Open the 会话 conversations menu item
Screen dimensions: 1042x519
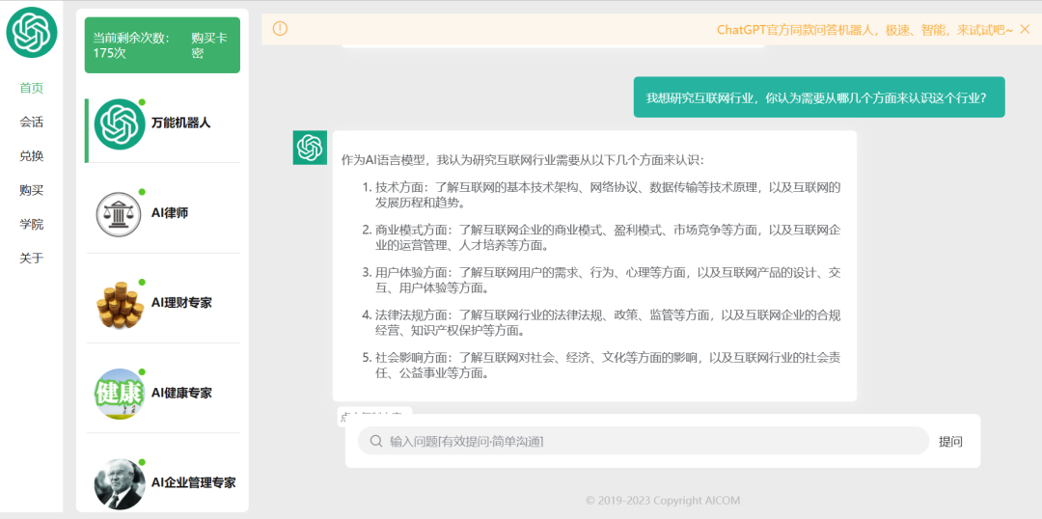point(31,123)
